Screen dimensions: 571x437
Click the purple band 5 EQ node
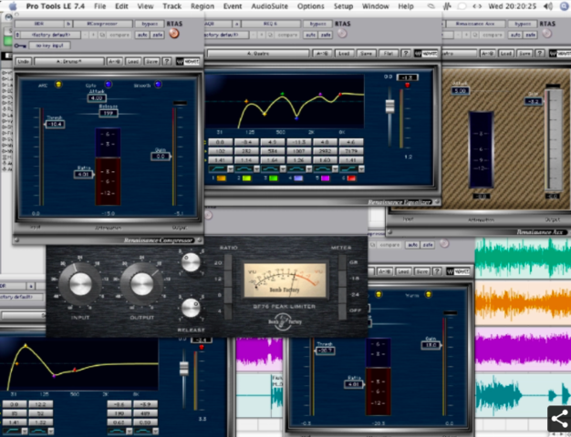[x=320, y=95]
